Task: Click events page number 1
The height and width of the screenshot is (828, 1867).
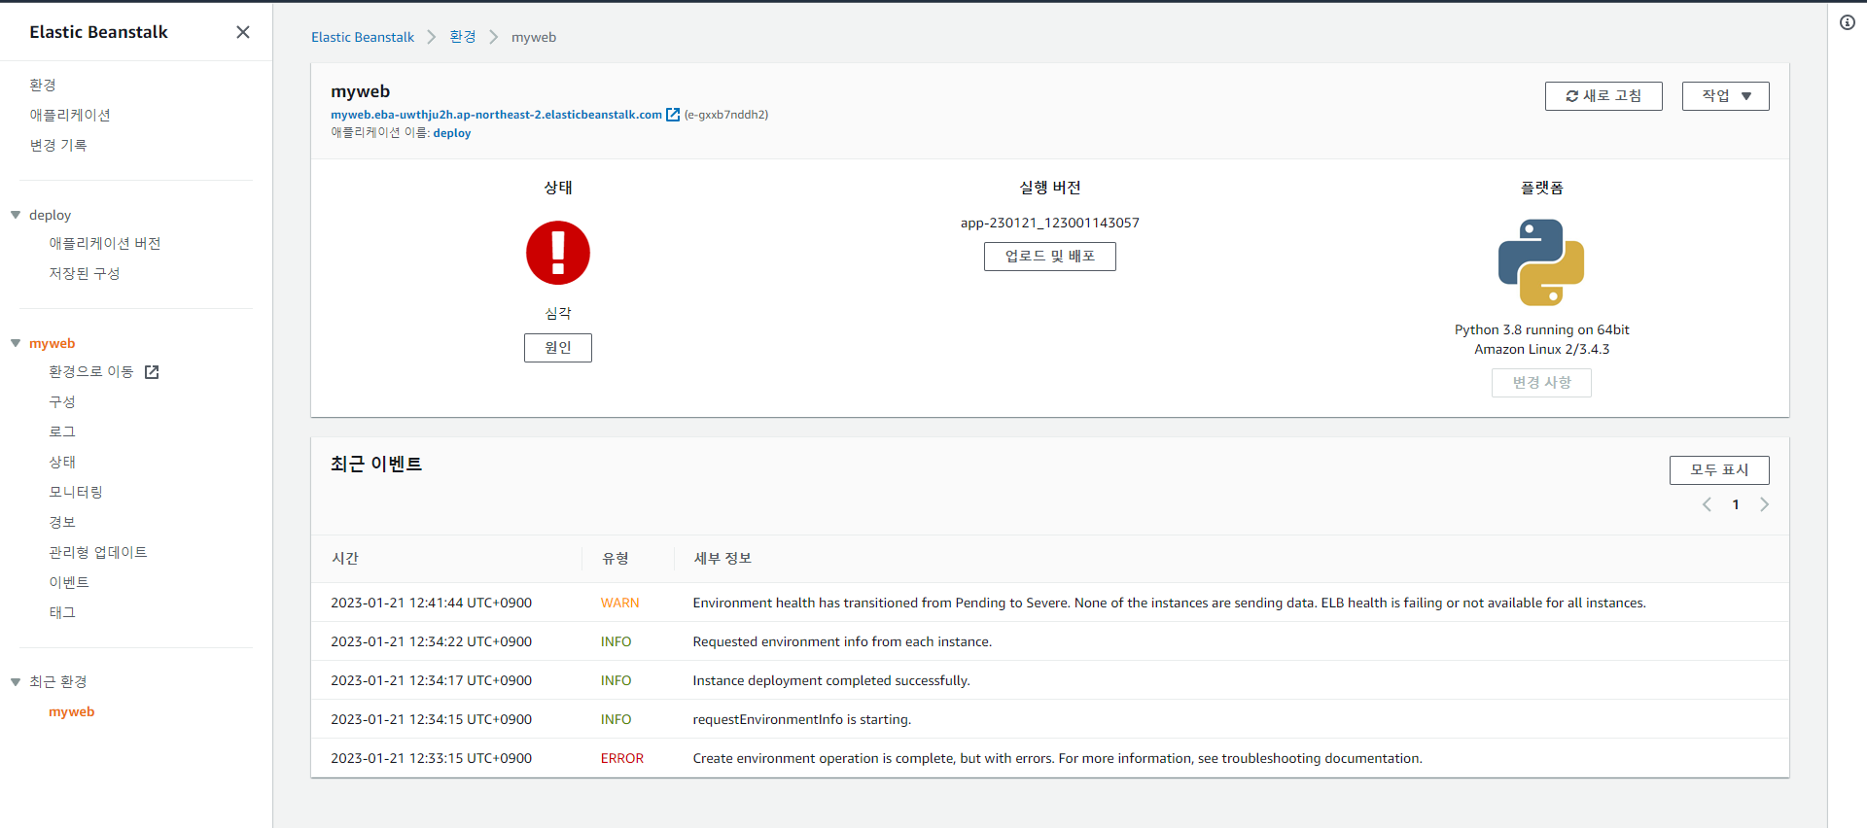Action: coord(1736,504)
